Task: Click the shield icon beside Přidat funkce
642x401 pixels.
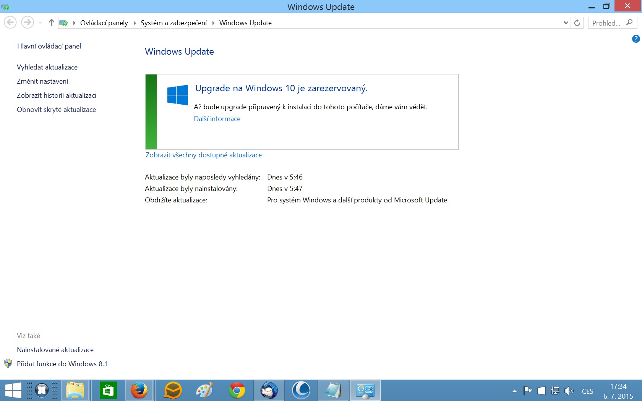Action: 8,364
